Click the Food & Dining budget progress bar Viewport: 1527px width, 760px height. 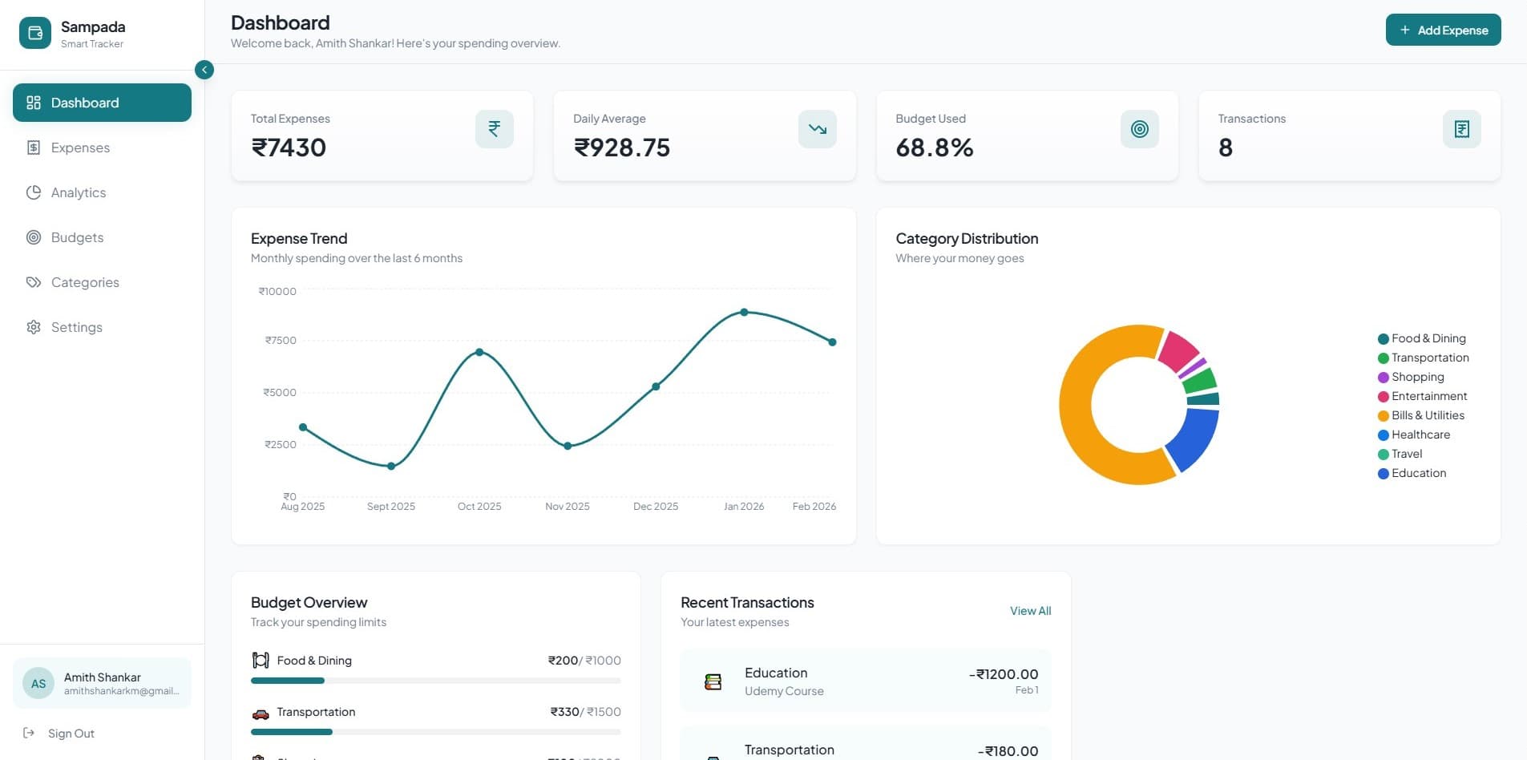point(435,680)
